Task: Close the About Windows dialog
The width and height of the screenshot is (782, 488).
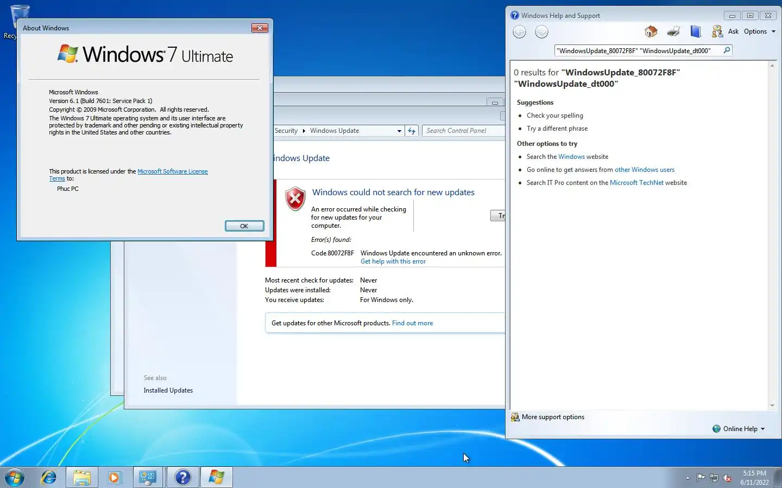Action: click(x=260, y=28)
